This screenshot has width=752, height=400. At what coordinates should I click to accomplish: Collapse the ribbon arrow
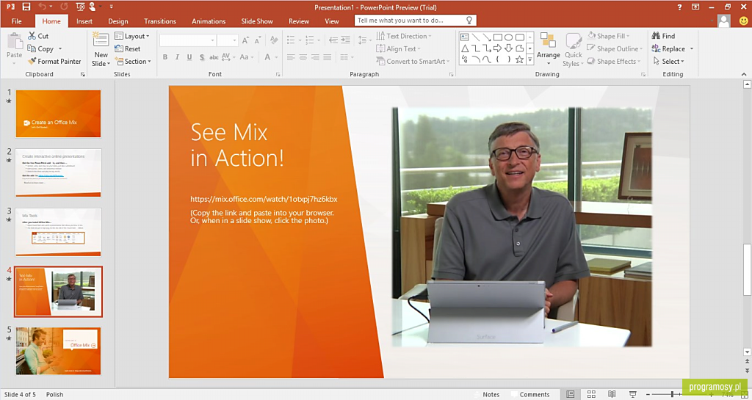744,74
